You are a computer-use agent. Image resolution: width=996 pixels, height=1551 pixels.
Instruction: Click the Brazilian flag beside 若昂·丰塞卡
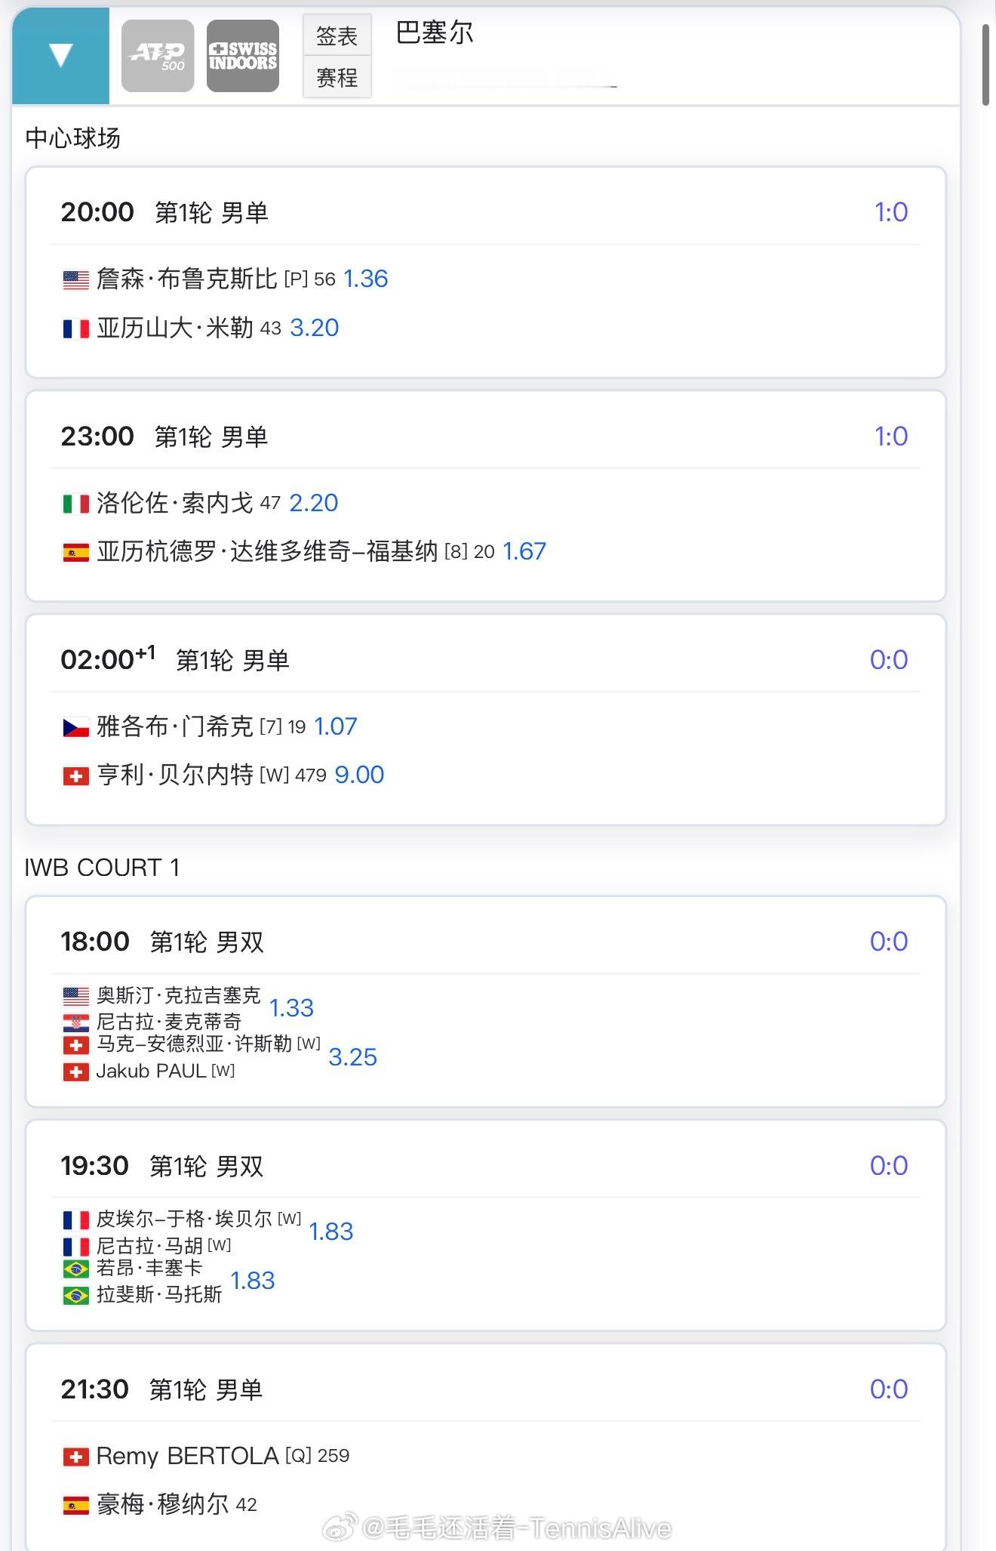coord(75,1269)
